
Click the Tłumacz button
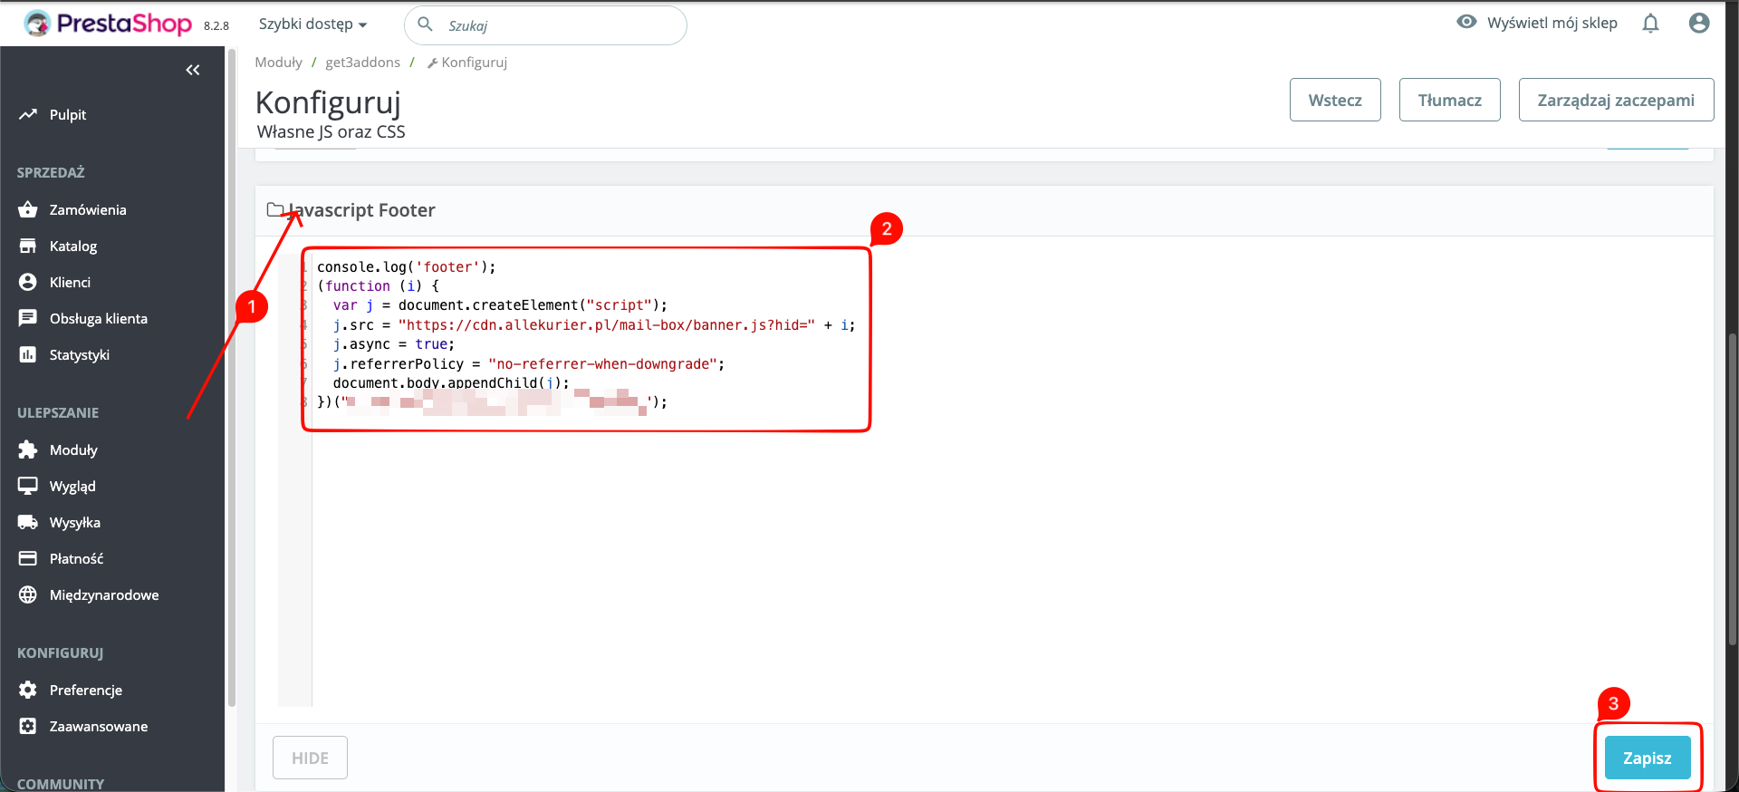pos(1450,100)
